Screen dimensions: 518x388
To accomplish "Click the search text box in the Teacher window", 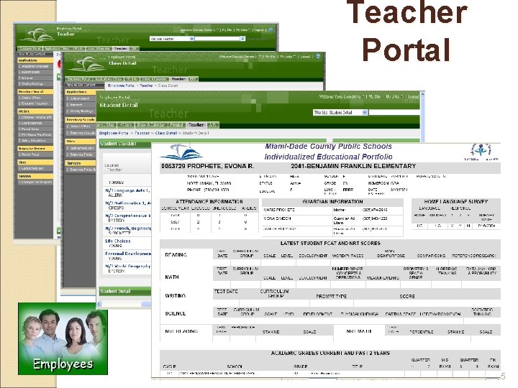I will click(x=217, y=39).
